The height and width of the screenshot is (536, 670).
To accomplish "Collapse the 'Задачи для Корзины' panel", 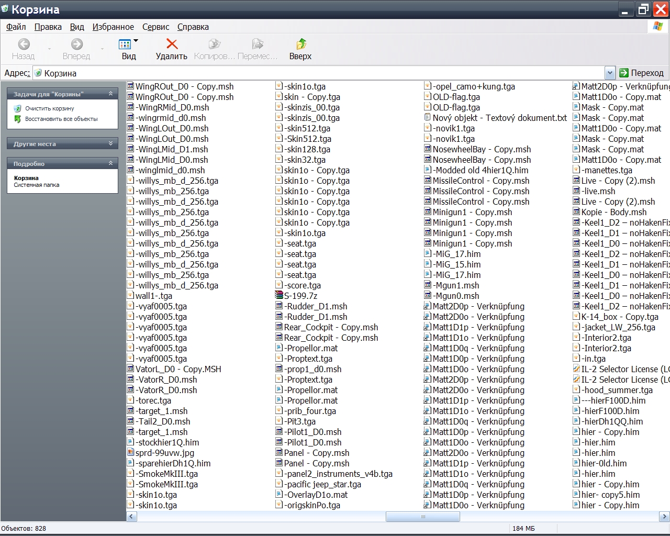I will click(x=110, y=94).
